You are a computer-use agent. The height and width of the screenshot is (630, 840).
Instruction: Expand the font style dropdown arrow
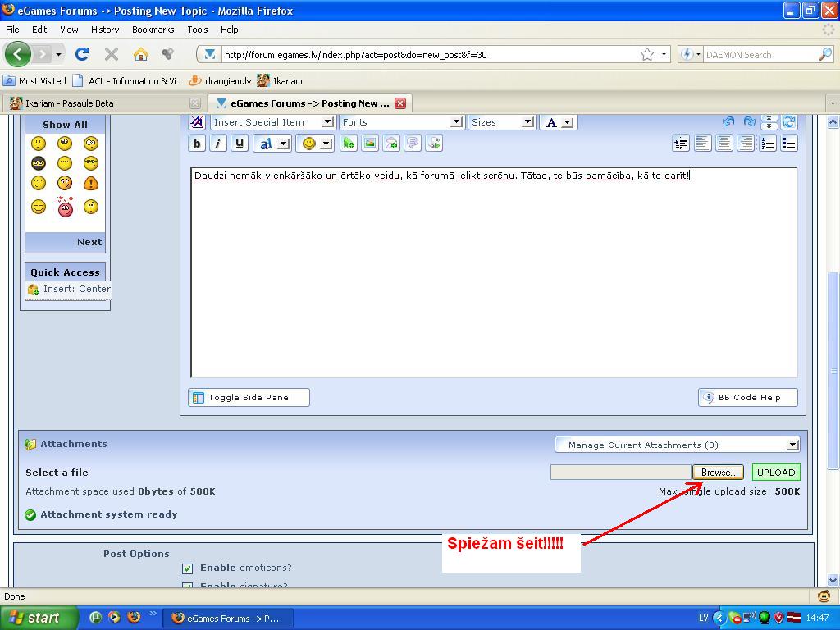coord(284,144)
